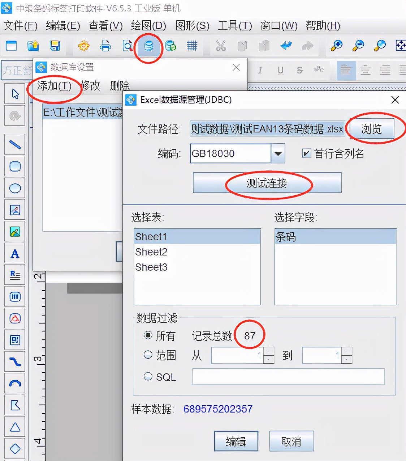The width and height of the screenshot is (406, 461).
Task: Click the 浏览 browse button
Action: (371, 129)
